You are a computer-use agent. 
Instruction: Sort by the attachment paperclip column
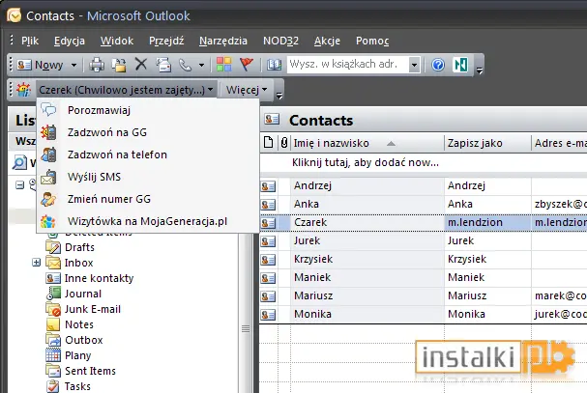pos(284,143)
